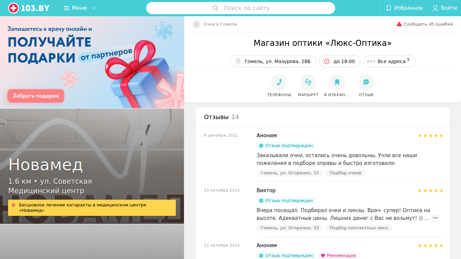Click the Войти login link
Screen dimensions: 461x259
coord(445,8)
